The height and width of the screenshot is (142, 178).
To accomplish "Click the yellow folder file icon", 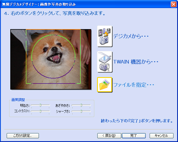I will (x=105, y=85).
